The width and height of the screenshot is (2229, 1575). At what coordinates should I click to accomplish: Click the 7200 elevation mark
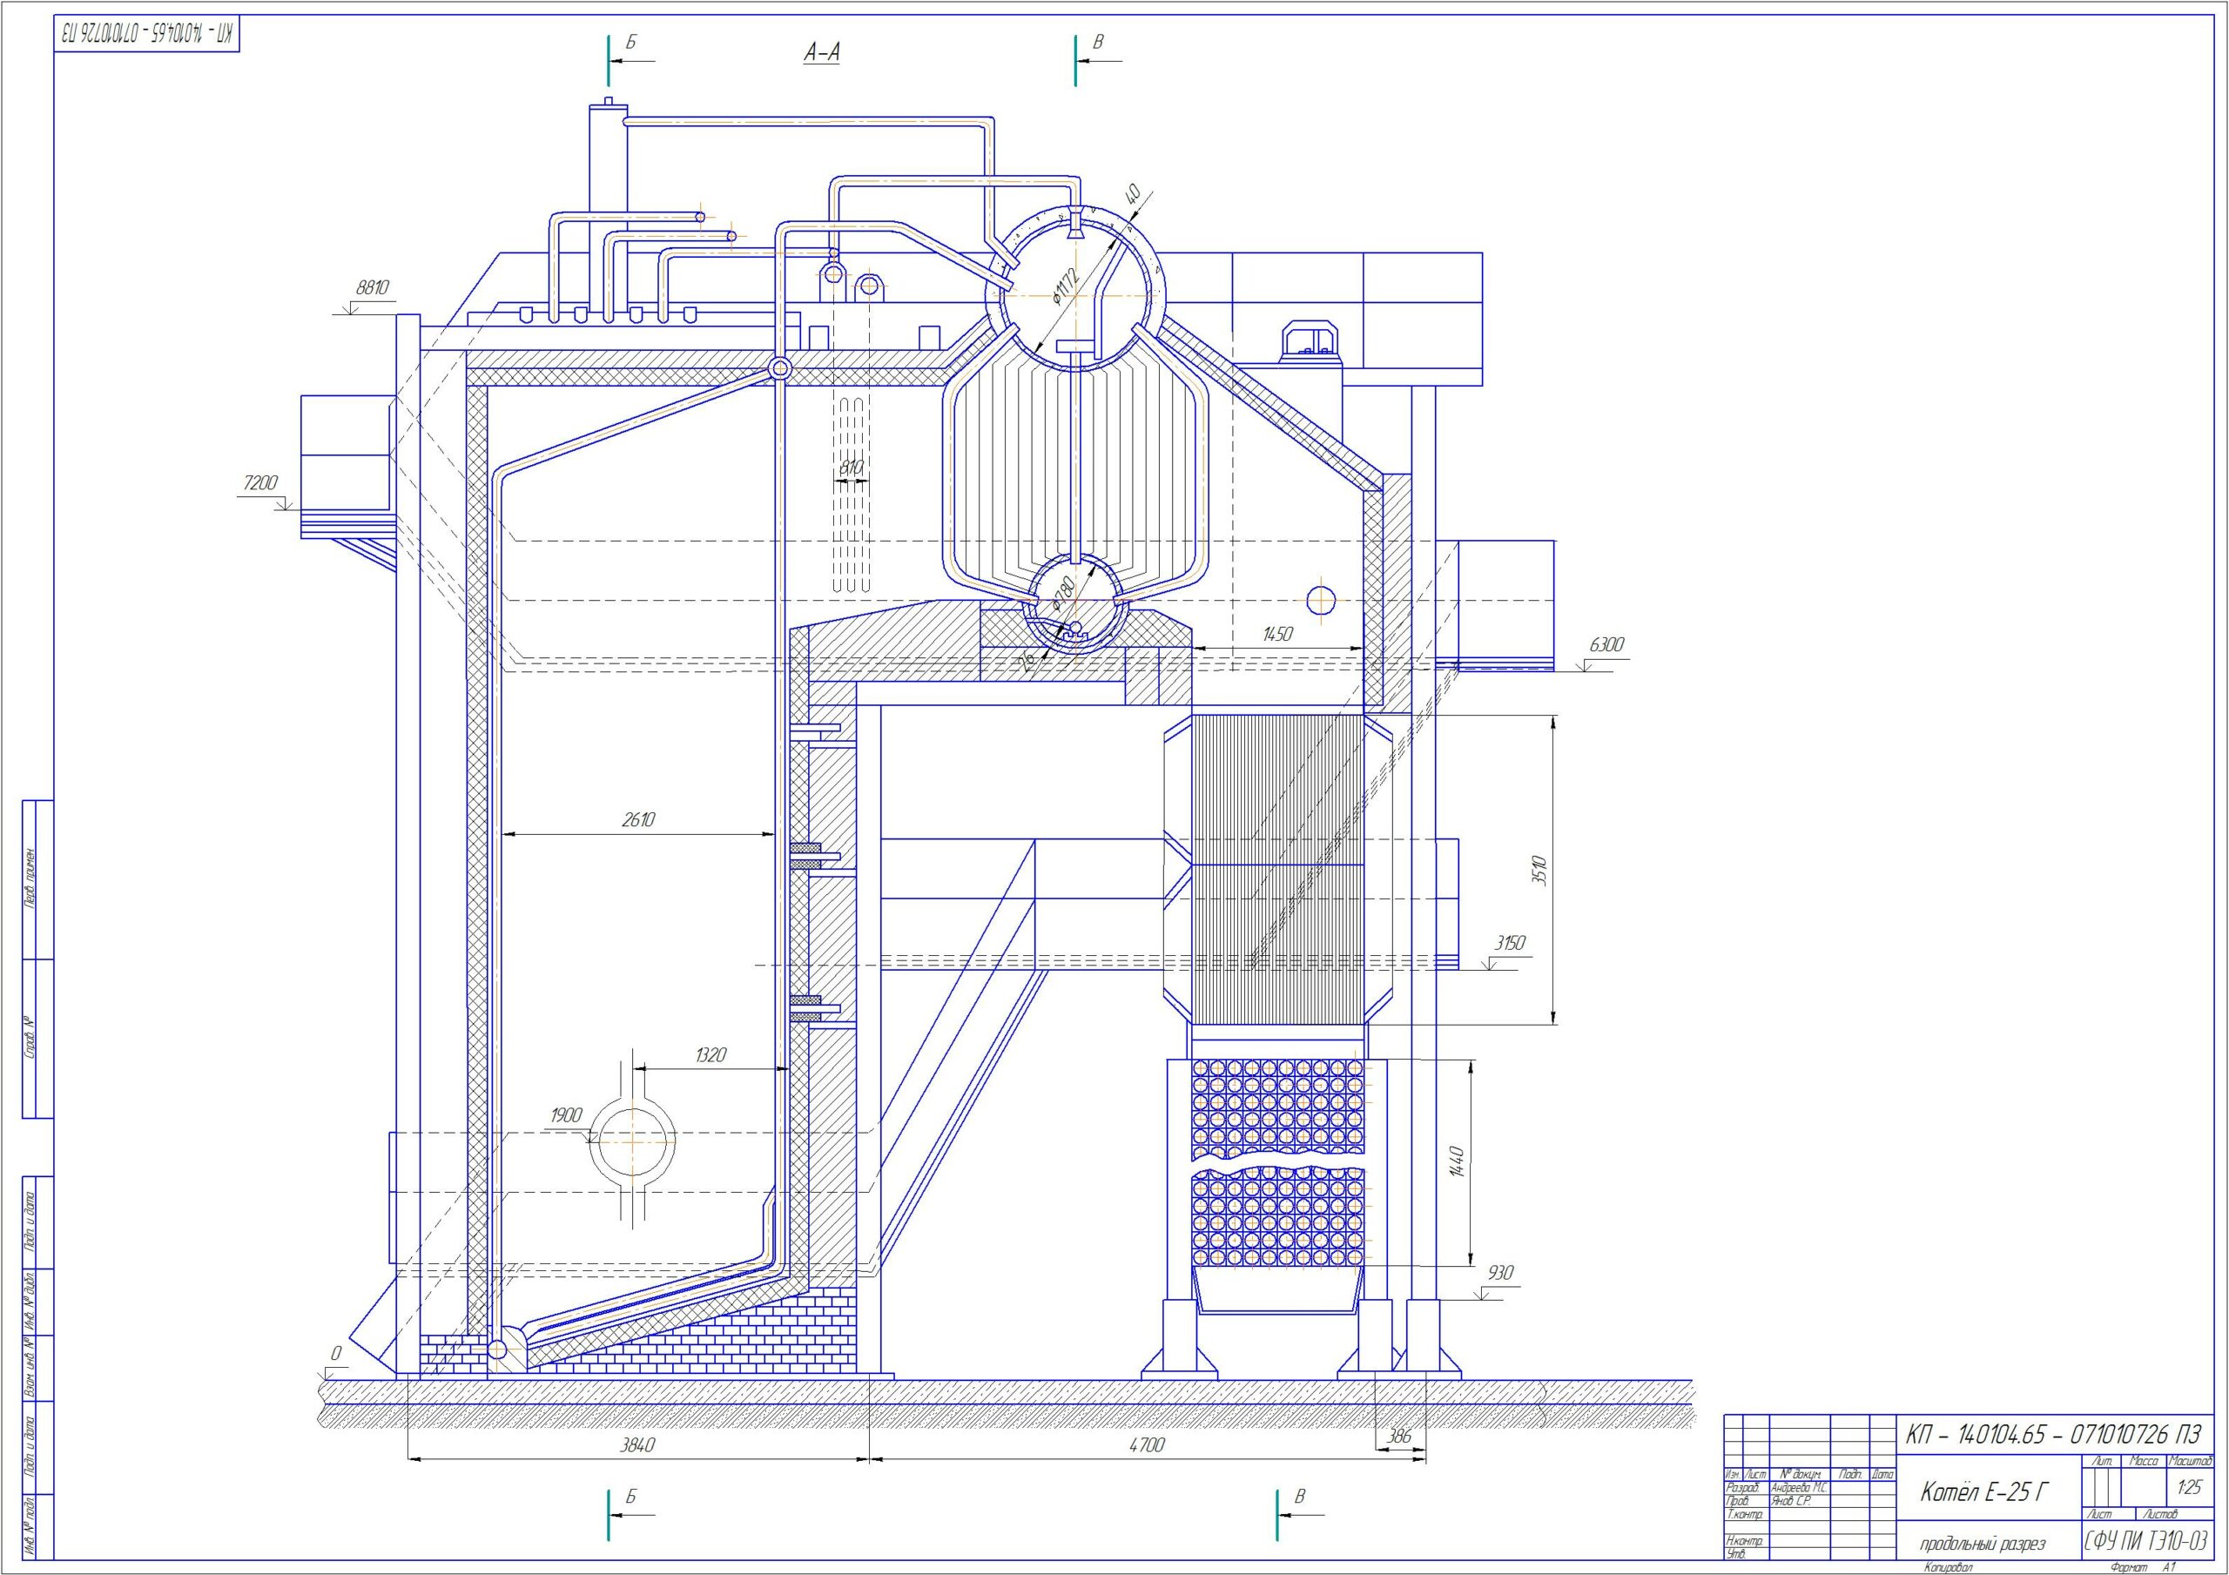click(260, 482)
